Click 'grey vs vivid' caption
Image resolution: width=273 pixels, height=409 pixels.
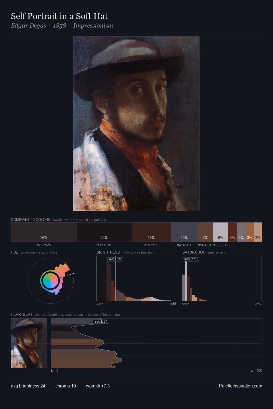tap(217, 252)
